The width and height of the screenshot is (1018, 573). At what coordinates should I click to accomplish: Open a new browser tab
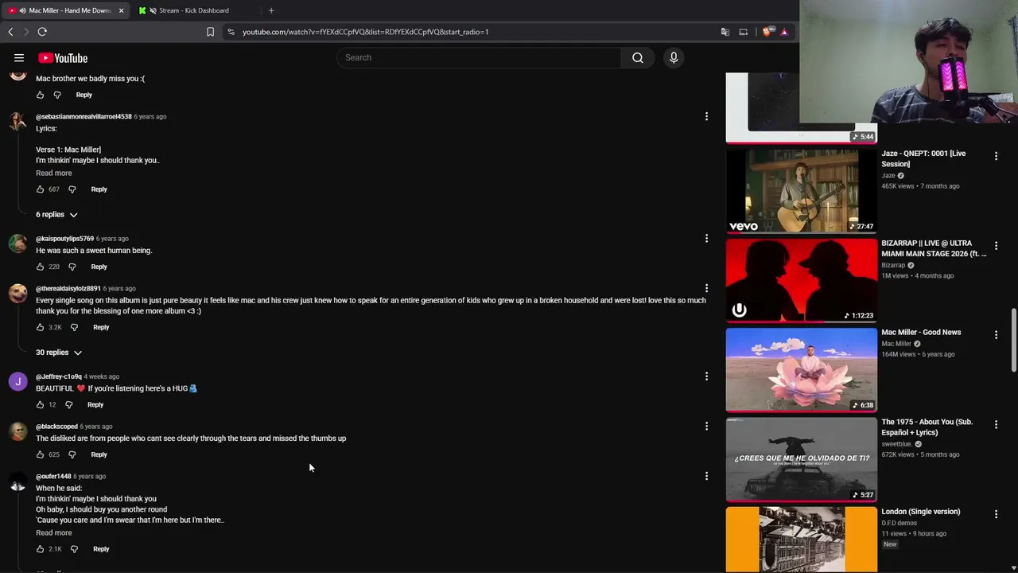click(x=271, y=10)
